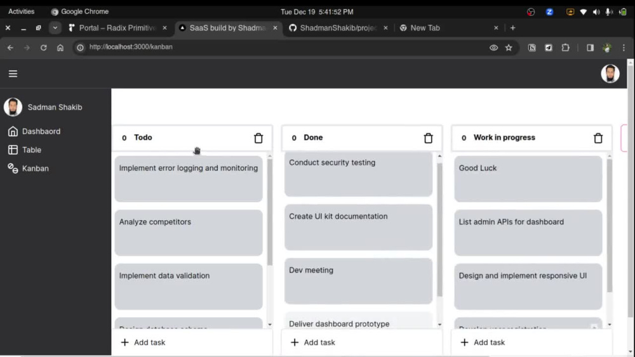Delete the Todo column with trash icon
Image resolution: width=635 pixels, height=357 pixels.
(x=258, y=138)
